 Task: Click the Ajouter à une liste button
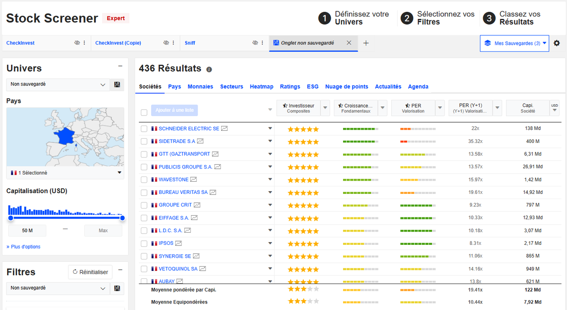(174, 110)
